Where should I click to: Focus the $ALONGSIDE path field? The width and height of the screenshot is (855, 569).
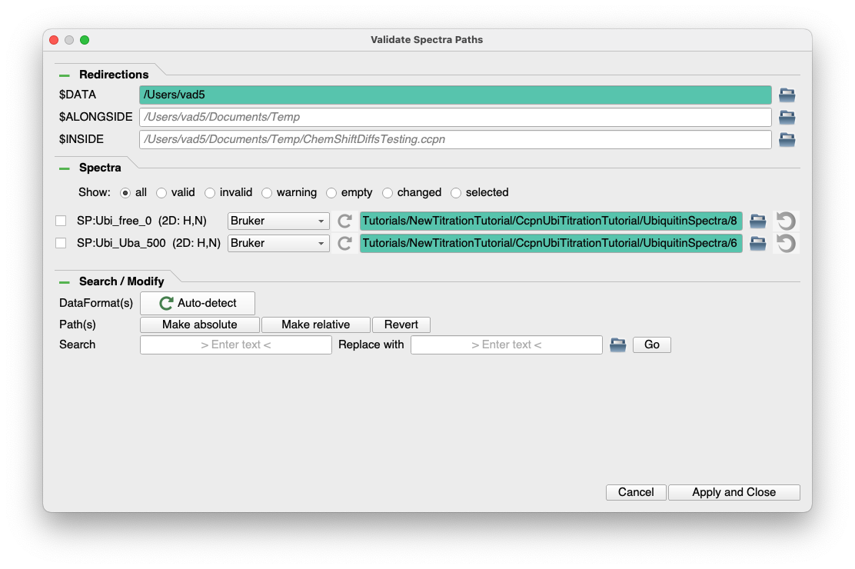455,118
